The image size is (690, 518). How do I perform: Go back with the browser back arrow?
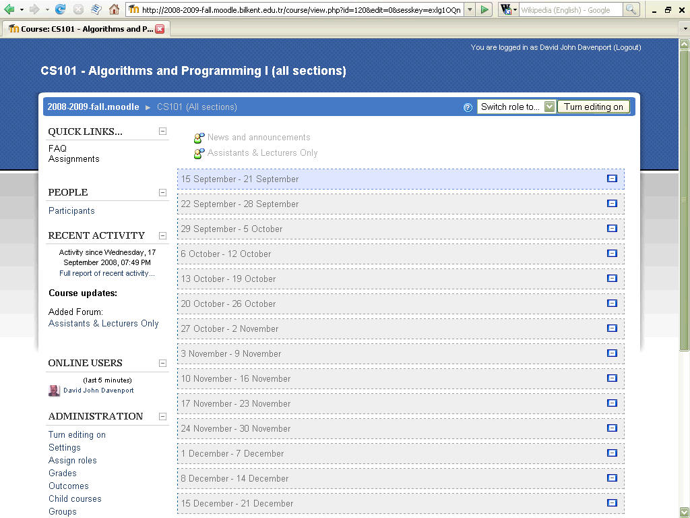click(9, 9)
